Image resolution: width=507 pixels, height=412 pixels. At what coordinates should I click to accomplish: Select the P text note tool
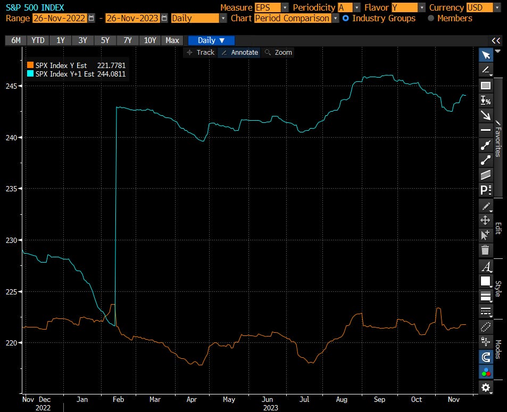click(486, 190)
